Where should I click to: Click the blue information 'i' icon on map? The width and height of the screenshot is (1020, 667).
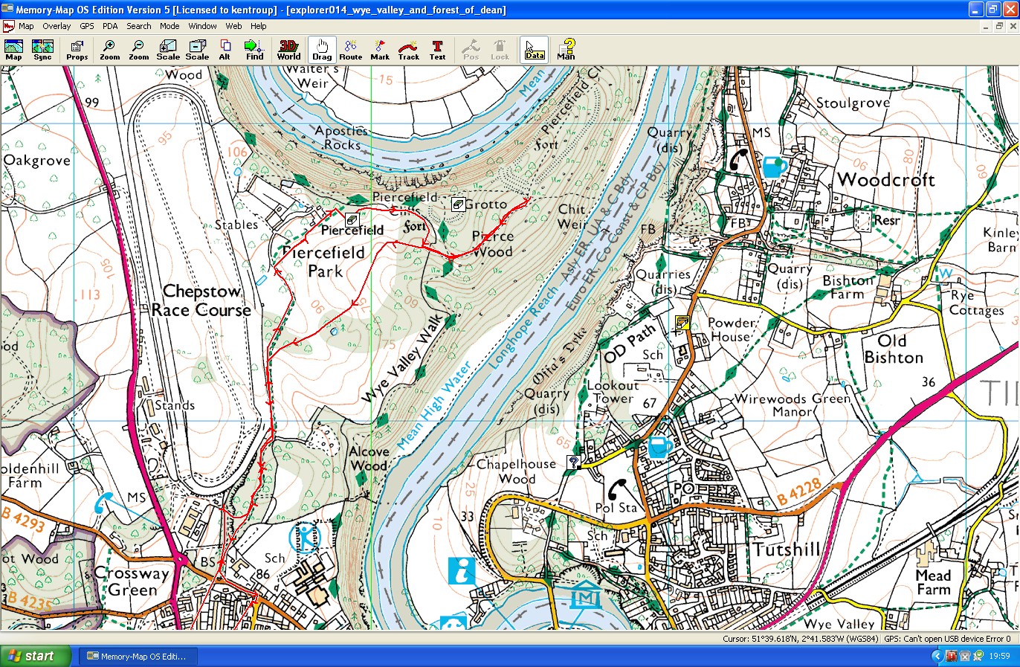pyautogui.click(x=462, y=570)
